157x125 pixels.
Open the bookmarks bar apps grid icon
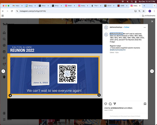(3, 16)
